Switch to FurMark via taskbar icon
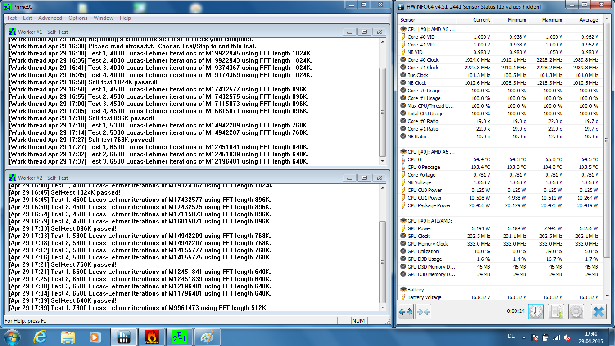This screenshot has width=615, height=346. pyautogui.click(x=152, y=337)
